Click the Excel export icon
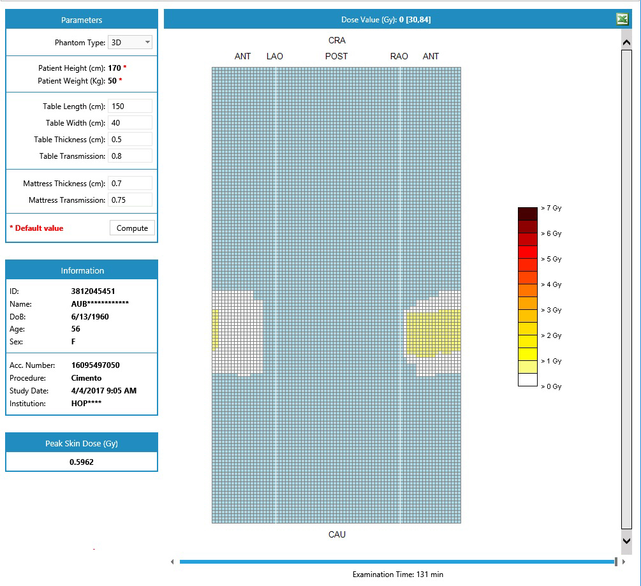This screenshot has height=586, width=641. tap(622, 20)
